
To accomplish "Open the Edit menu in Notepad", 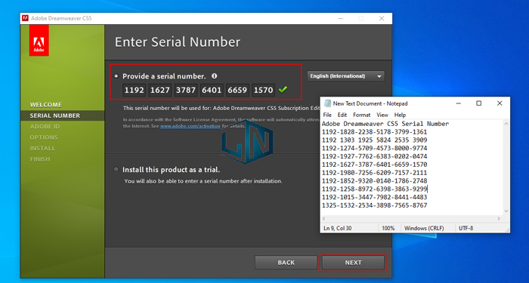I will pyautogui.click(x=342, y=115).
